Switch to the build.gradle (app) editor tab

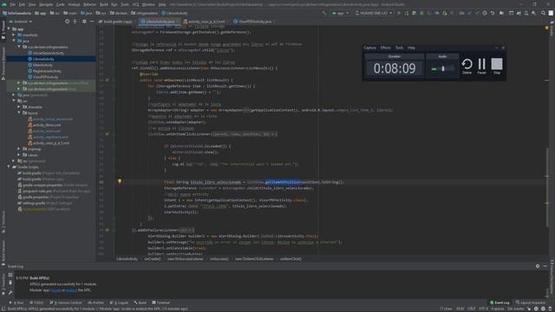tap(115, 22)
